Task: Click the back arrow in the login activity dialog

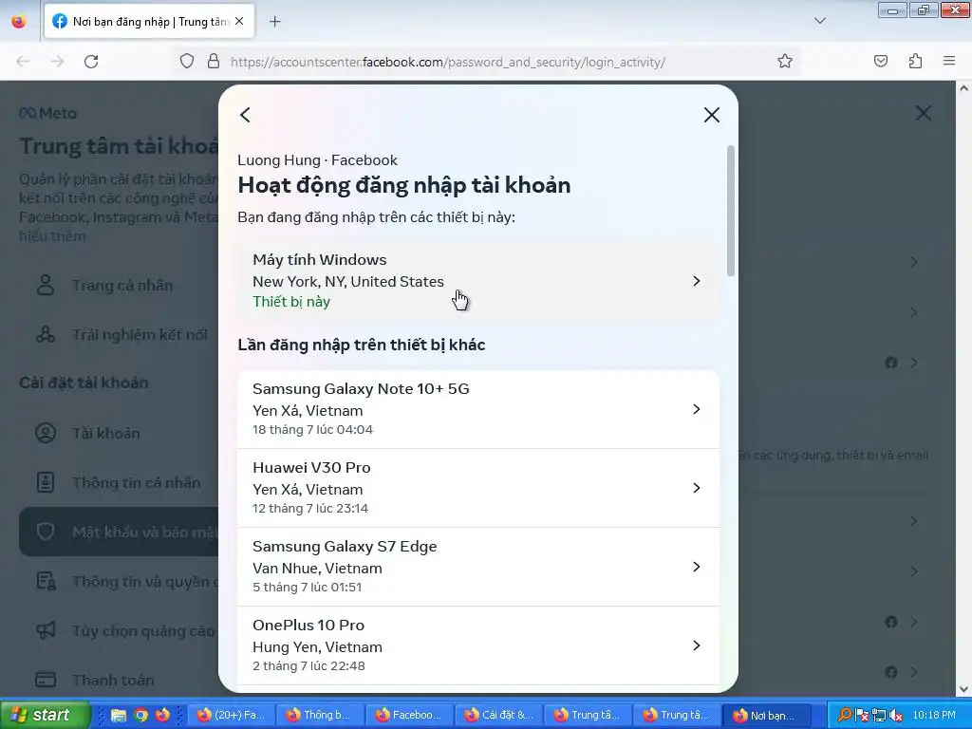Action: tap(246, 115)
